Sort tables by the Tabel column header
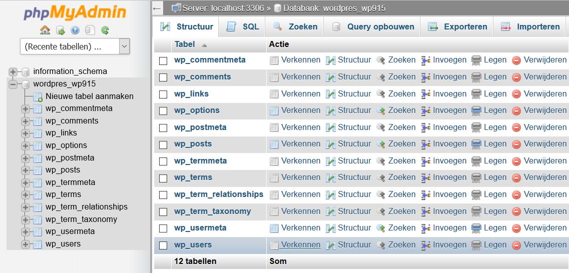 click(x=185, y=44)
